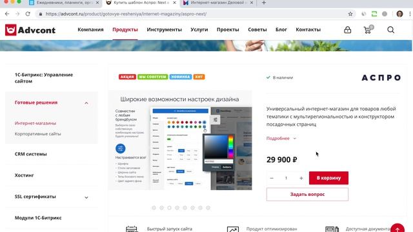Open the Продукты menu
The image size is (413, 232).
(125, 30)
